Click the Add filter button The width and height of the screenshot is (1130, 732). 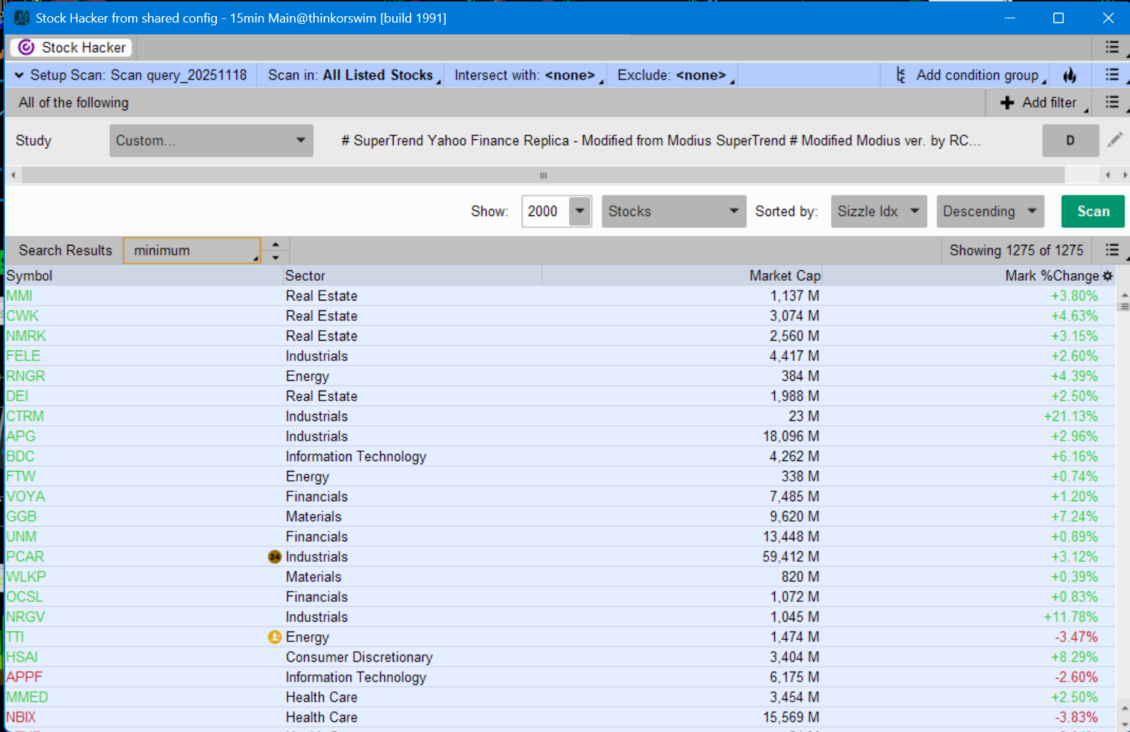[x=1041, y=103]
